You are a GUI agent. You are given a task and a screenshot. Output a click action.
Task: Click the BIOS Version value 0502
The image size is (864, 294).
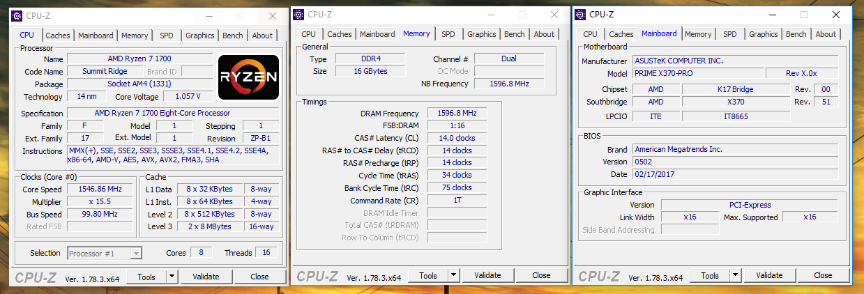[x=735, y=162]
